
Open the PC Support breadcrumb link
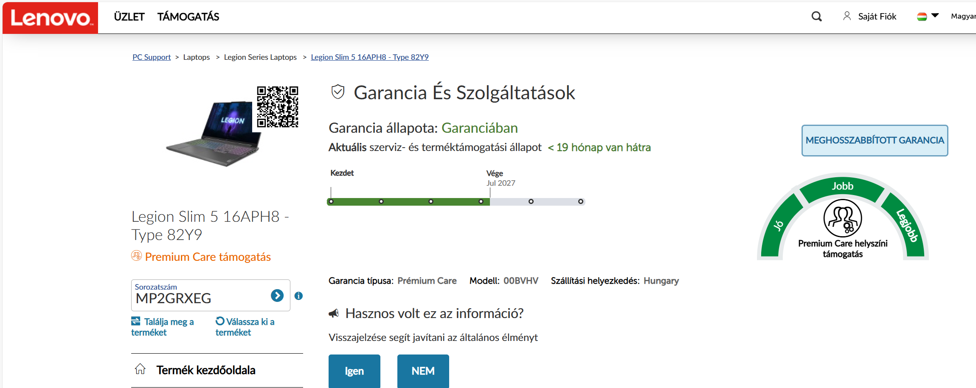click(x=152, y=57)
